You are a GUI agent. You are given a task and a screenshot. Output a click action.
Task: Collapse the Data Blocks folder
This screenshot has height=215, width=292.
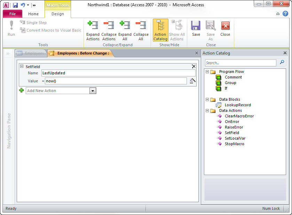[207, 99]
